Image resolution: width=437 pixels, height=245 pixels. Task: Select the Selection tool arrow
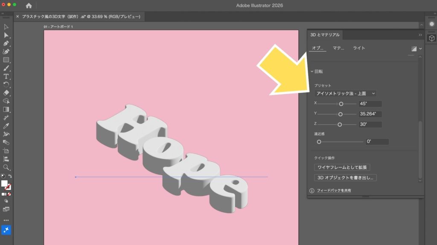tap(6, 27)
